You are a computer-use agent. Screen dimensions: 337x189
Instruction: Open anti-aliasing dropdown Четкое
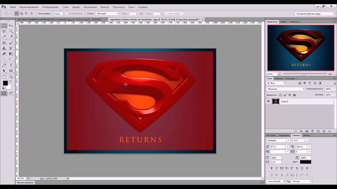point(301,181)
